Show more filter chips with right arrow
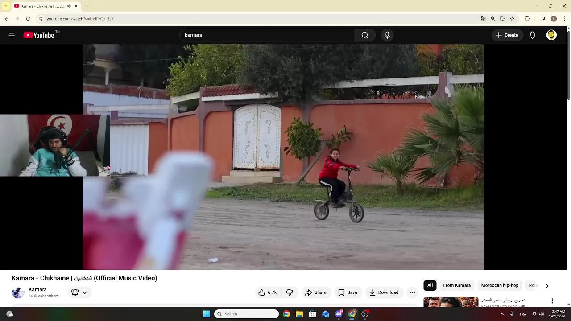The image size is (571, 321). point(547,286)
